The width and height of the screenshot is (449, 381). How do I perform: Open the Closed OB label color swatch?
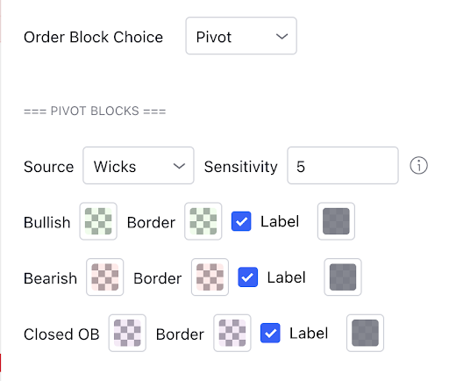pos(365,333)
